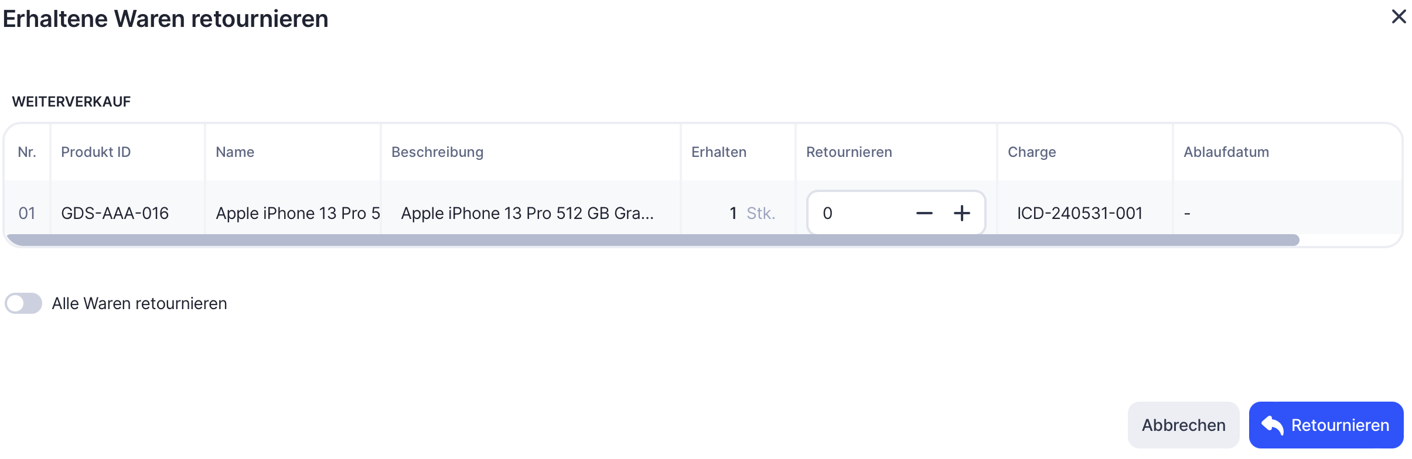Click the Produkt ID column header

(96, 152)
